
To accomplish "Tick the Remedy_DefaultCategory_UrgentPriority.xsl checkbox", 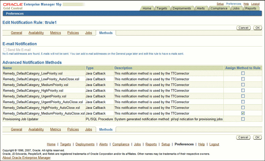I will 243,96.
